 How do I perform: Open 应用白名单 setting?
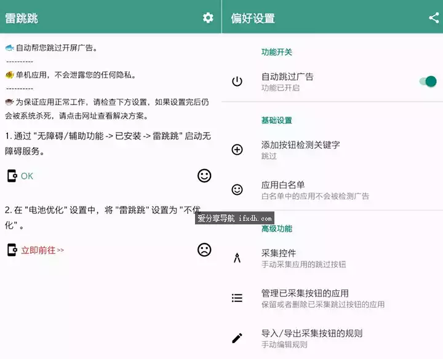tap(332, 190)
